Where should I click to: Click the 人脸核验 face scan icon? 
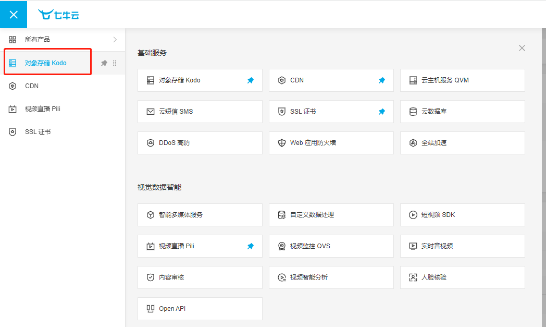point(413,277)
